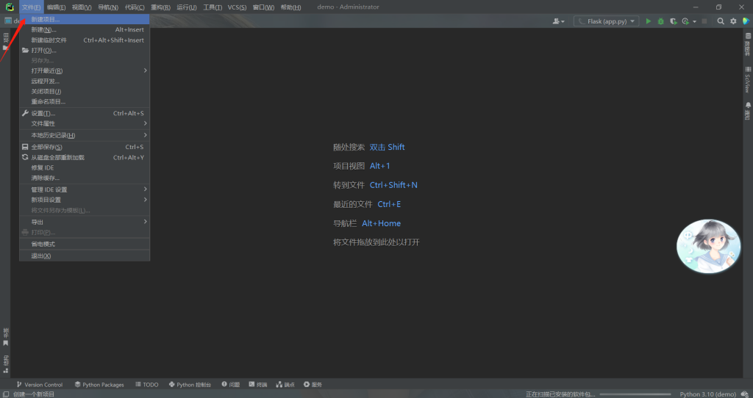This screenshot has width=753, height=398.
Task: Toggle tool window bars via bottom-left status icon
Action: coord(6,394)
